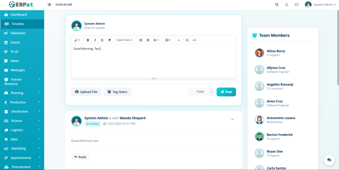339x170 pixels.
Task: Click inside the update text editor
Action: pos(154,61)
